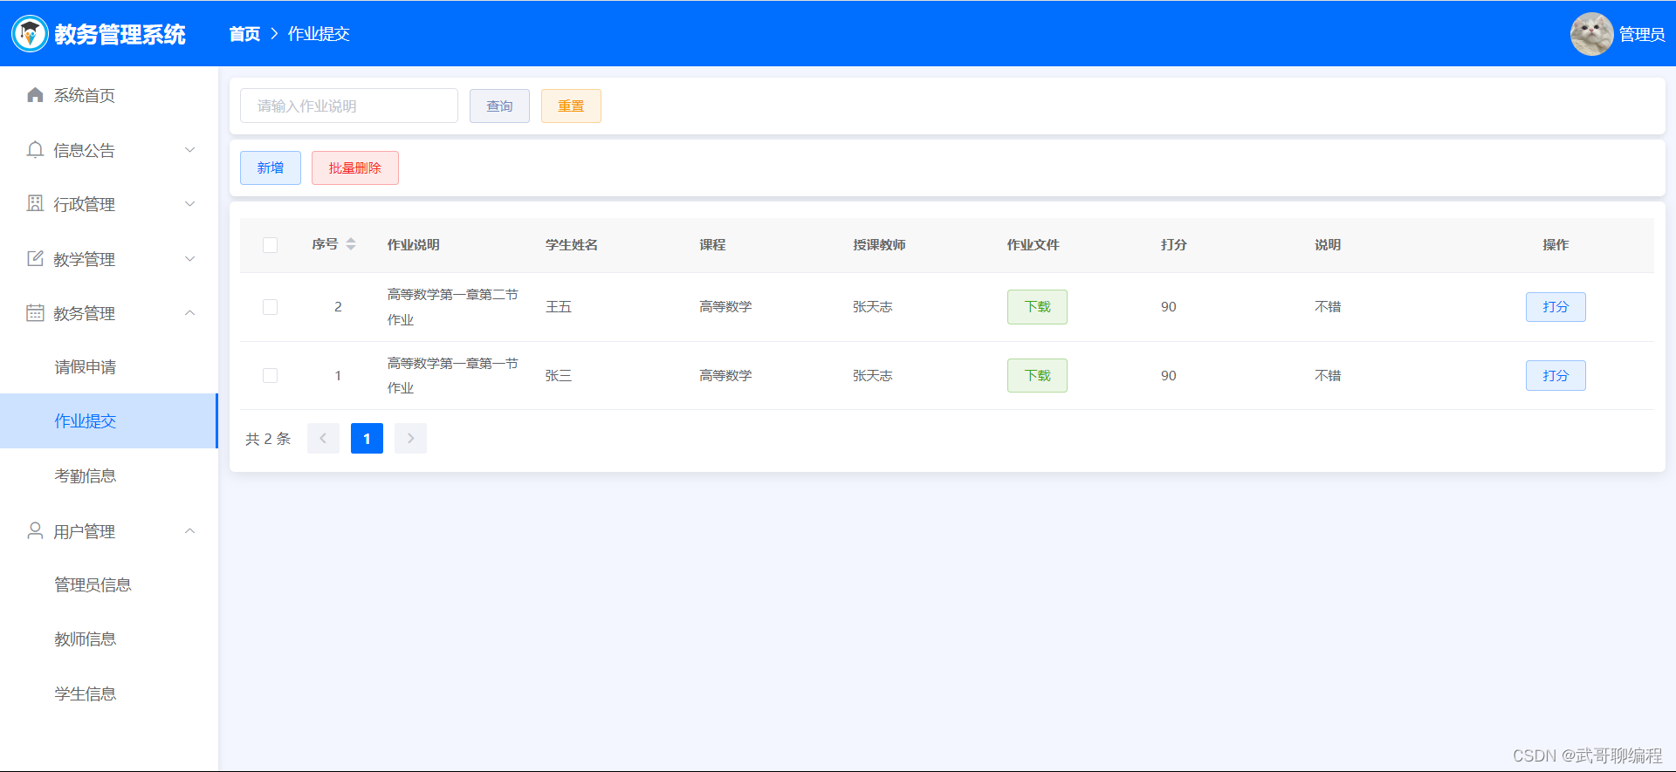This screenshot has width=1676, height=772.
Task: Open 教师信息 menu item
Action: tap(109, 639)
